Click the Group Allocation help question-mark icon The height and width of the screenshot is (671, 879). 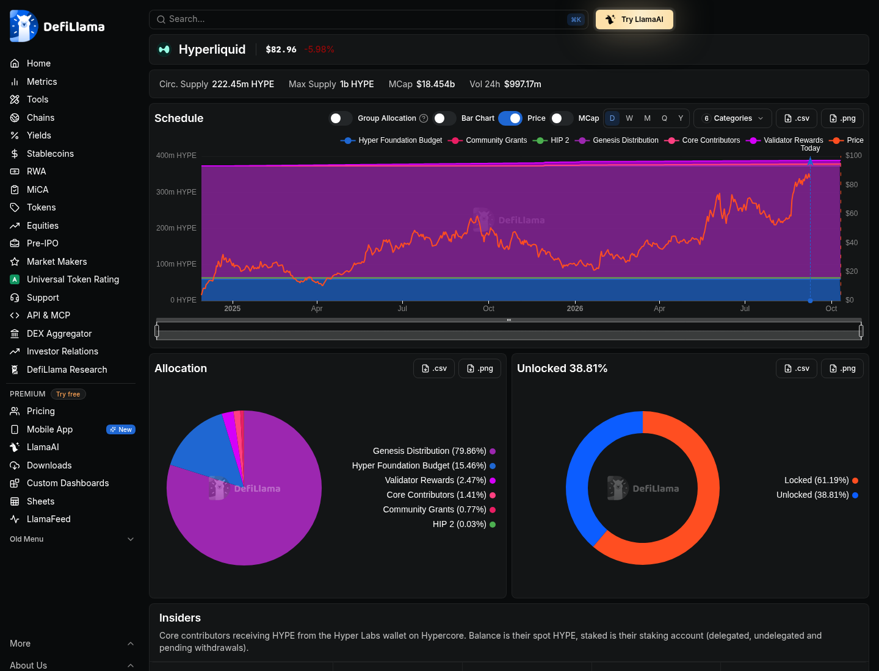tap(424, 118)
